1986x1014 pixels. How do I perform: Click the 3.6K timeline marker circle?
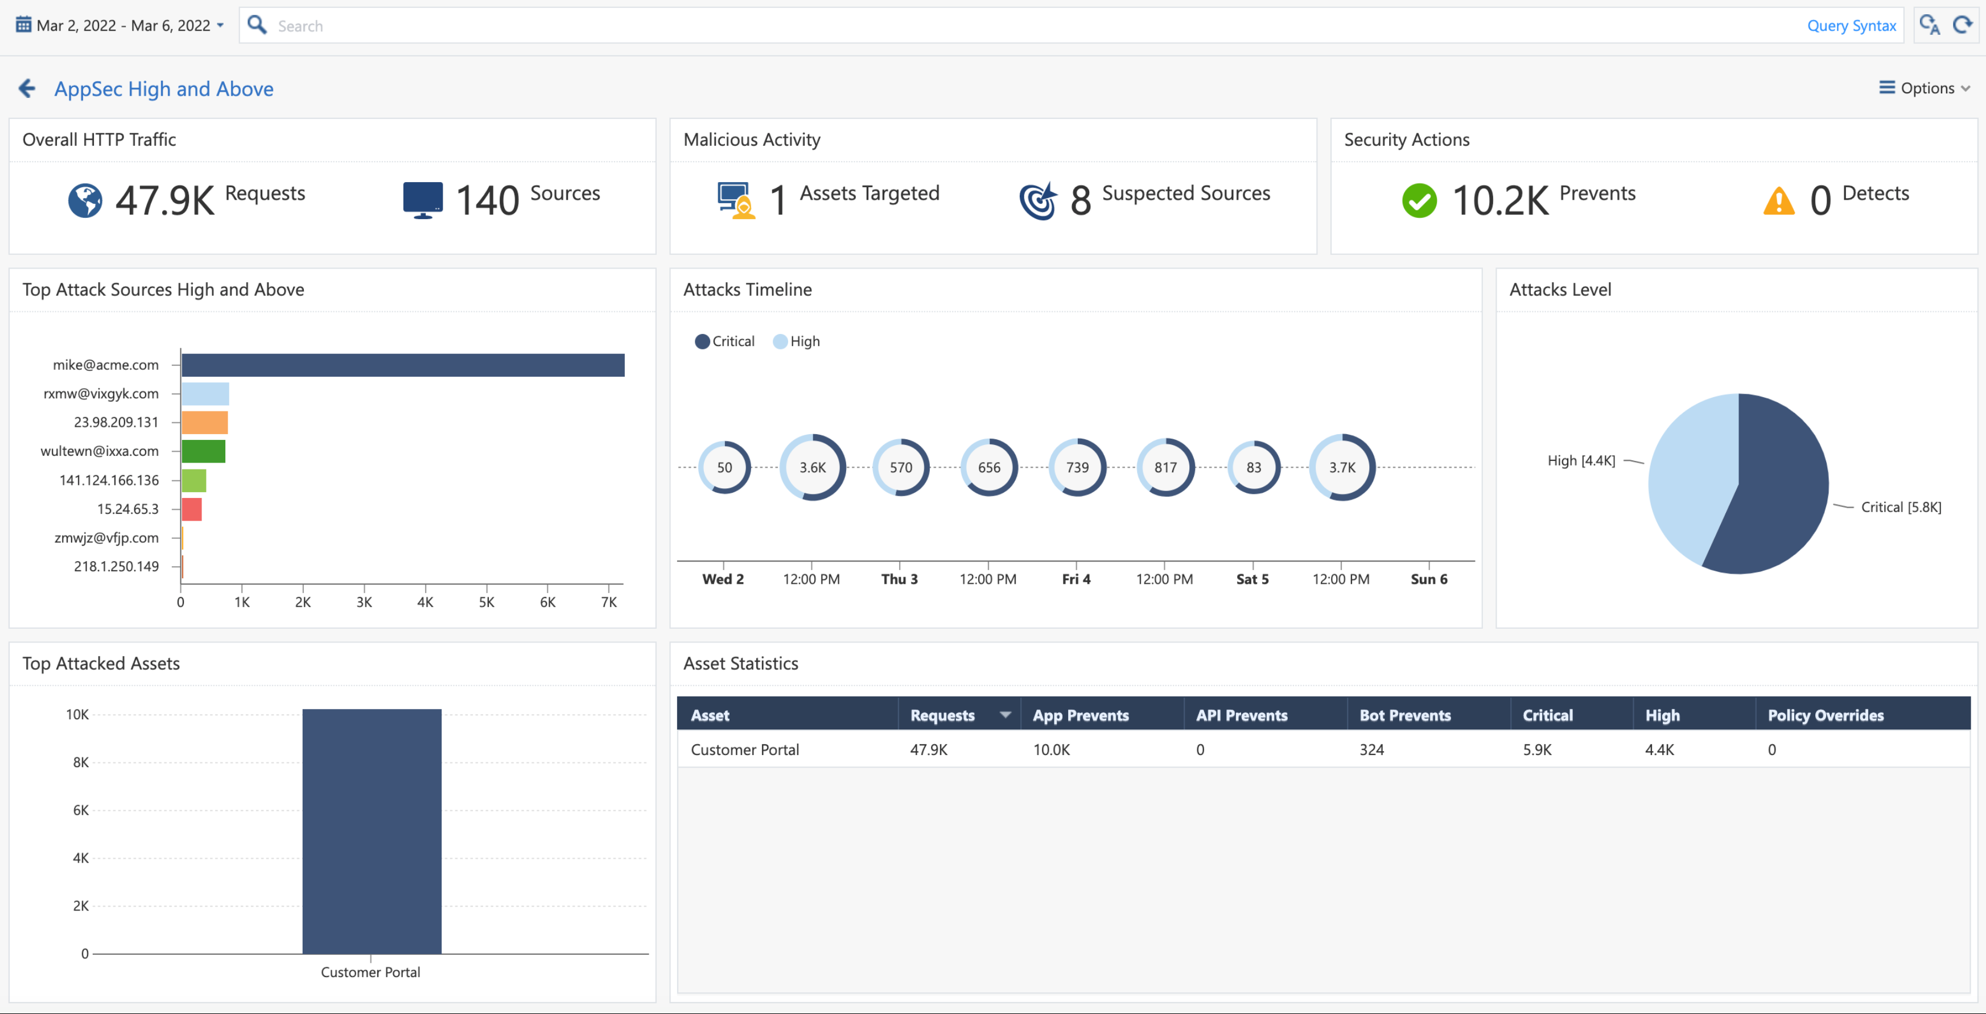pyautogui.click(x=813, y=467)
